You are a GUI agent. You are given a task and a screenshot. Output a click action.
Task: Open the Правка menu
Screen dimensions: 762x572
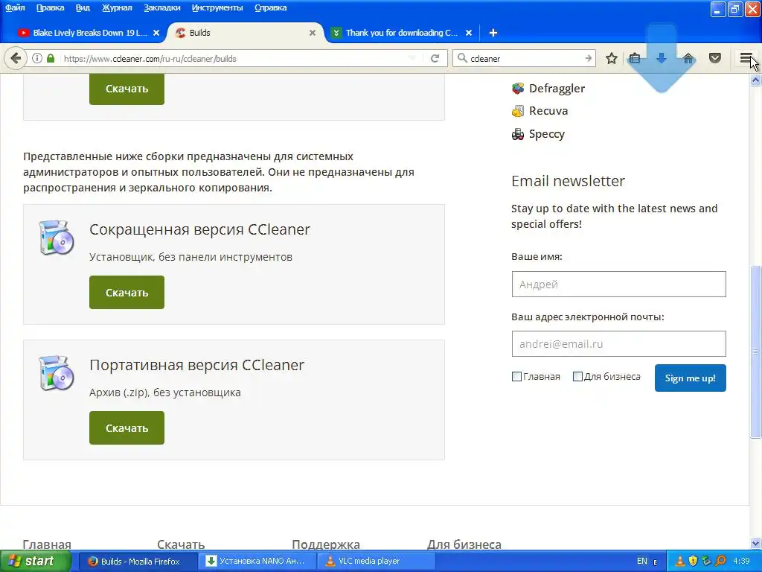50,7
